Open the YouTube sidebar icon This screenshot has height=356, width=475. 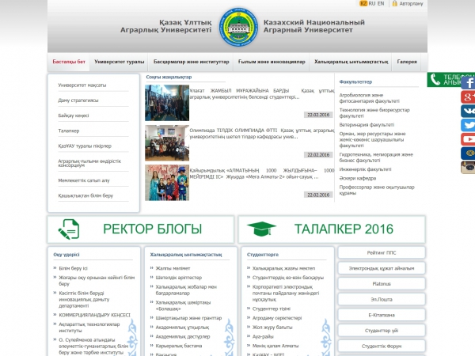tap(468, 139)
